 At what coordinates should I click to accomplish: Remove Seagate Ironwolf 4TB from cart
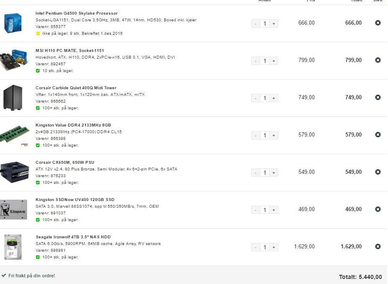pos(378,246)
